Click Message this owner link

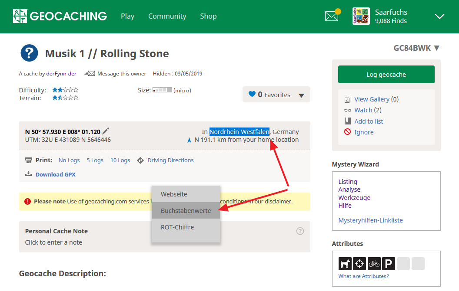point(121,74)
